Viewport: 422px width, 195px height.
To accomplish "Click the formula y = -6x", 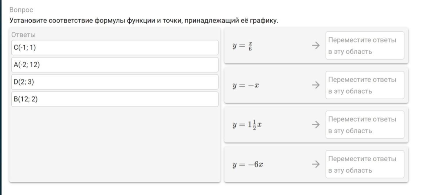I will 248,165.
